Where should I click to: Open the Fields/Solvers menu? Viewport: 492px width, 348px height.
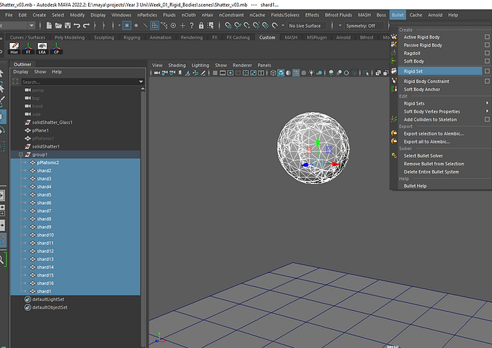coord(285,15)
